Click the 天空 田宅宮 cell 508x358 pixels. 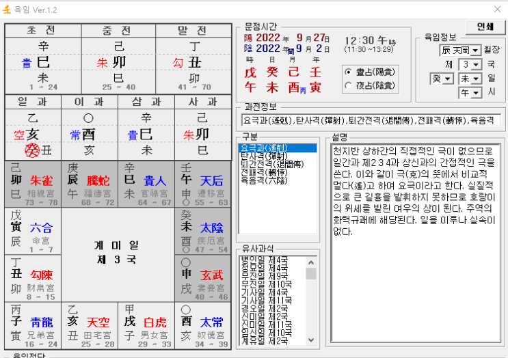click(90, 326)
